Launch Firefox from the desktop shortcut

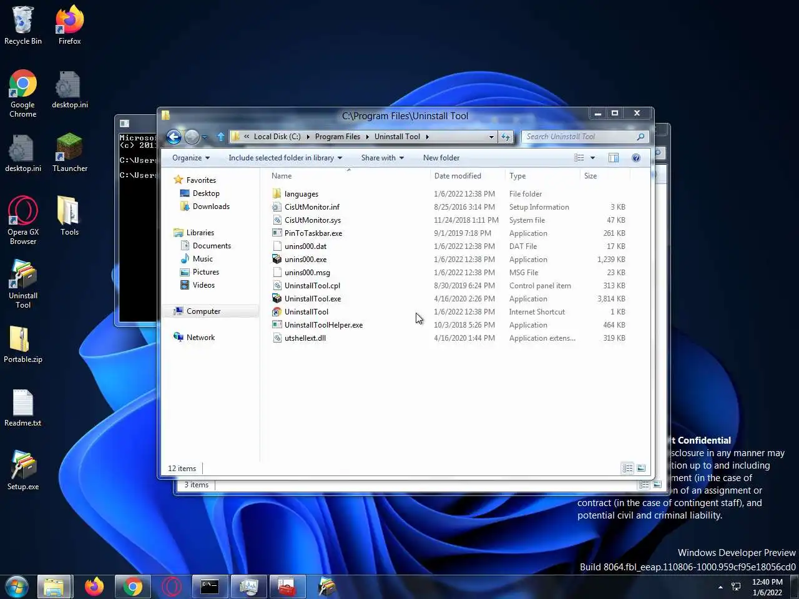pos(69,26)
